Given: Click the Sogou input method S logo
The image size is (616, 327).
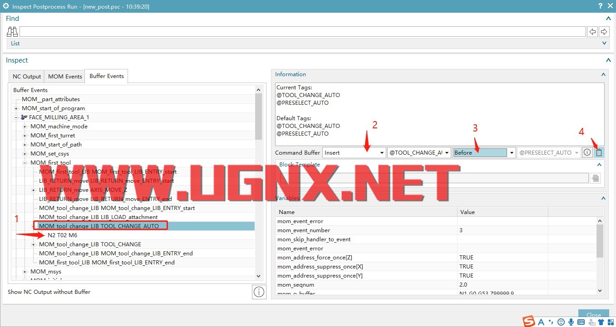Looking at the screenshot, I should point(529,321).
